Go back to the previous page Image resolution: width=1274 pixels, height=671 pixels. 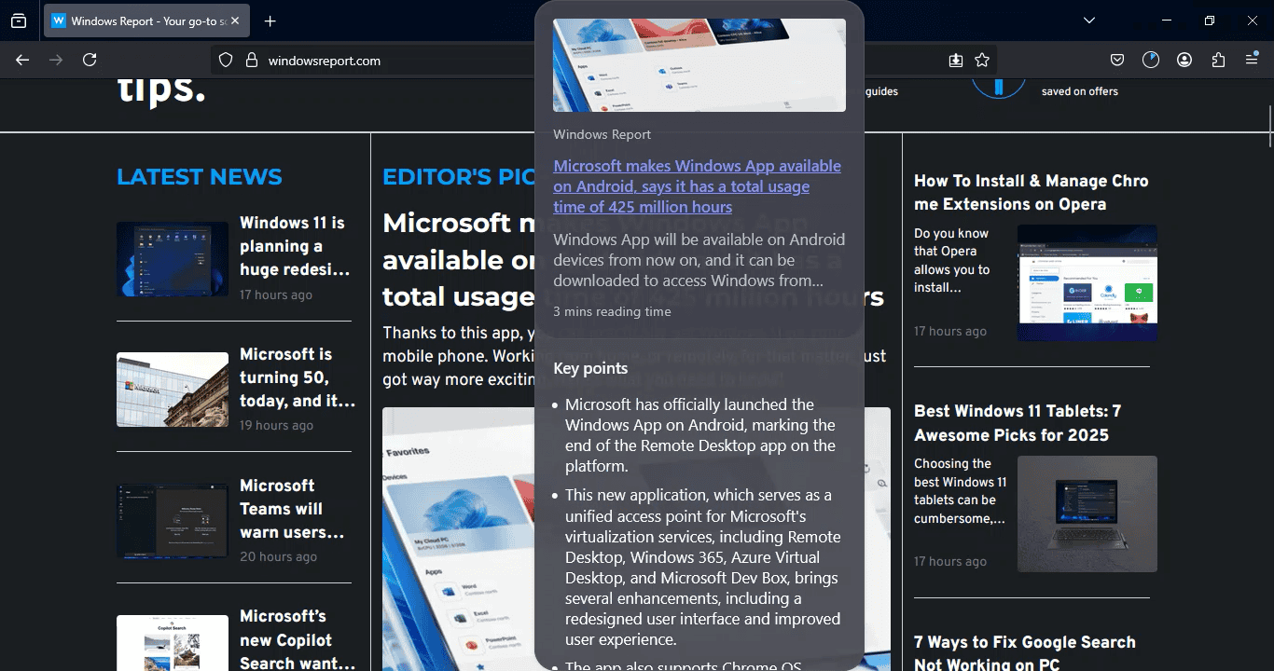(x=22, y=60)
